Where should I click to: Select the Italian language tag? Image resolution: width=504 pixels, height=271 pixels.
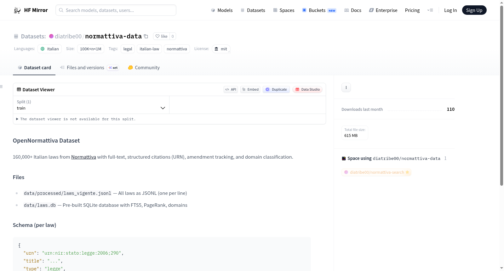coord(50,49)
